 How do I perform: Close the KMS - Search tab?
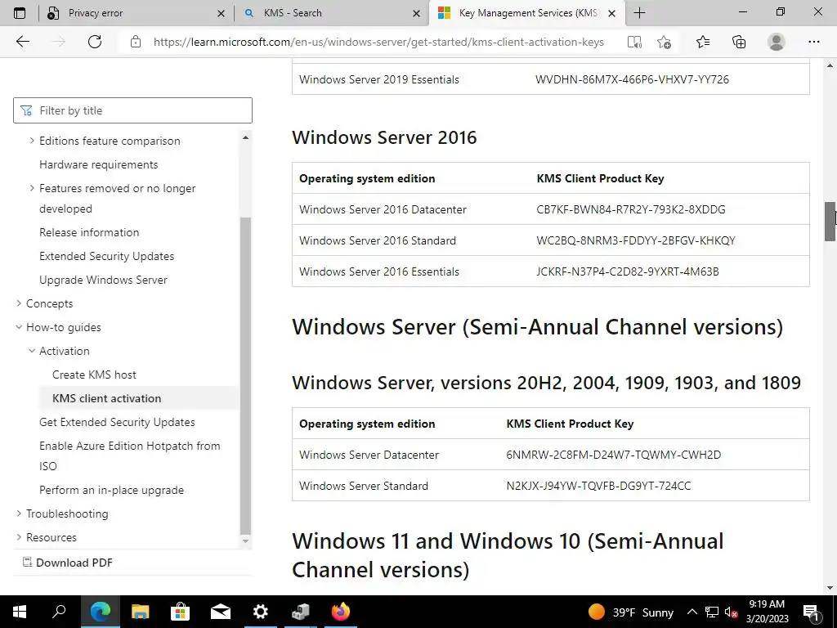[x=416, y=13]
